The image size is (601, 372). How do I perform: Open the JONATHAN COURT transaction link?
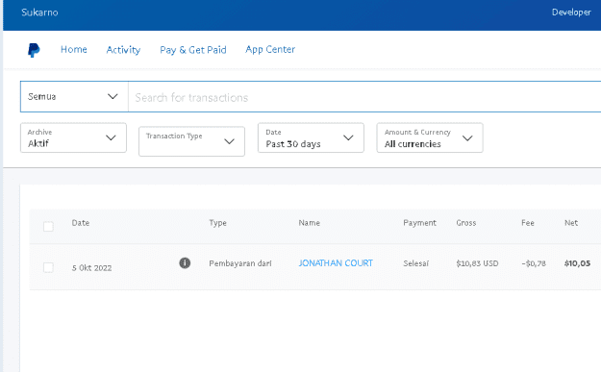pyautogui.click(x=336, y=263)
